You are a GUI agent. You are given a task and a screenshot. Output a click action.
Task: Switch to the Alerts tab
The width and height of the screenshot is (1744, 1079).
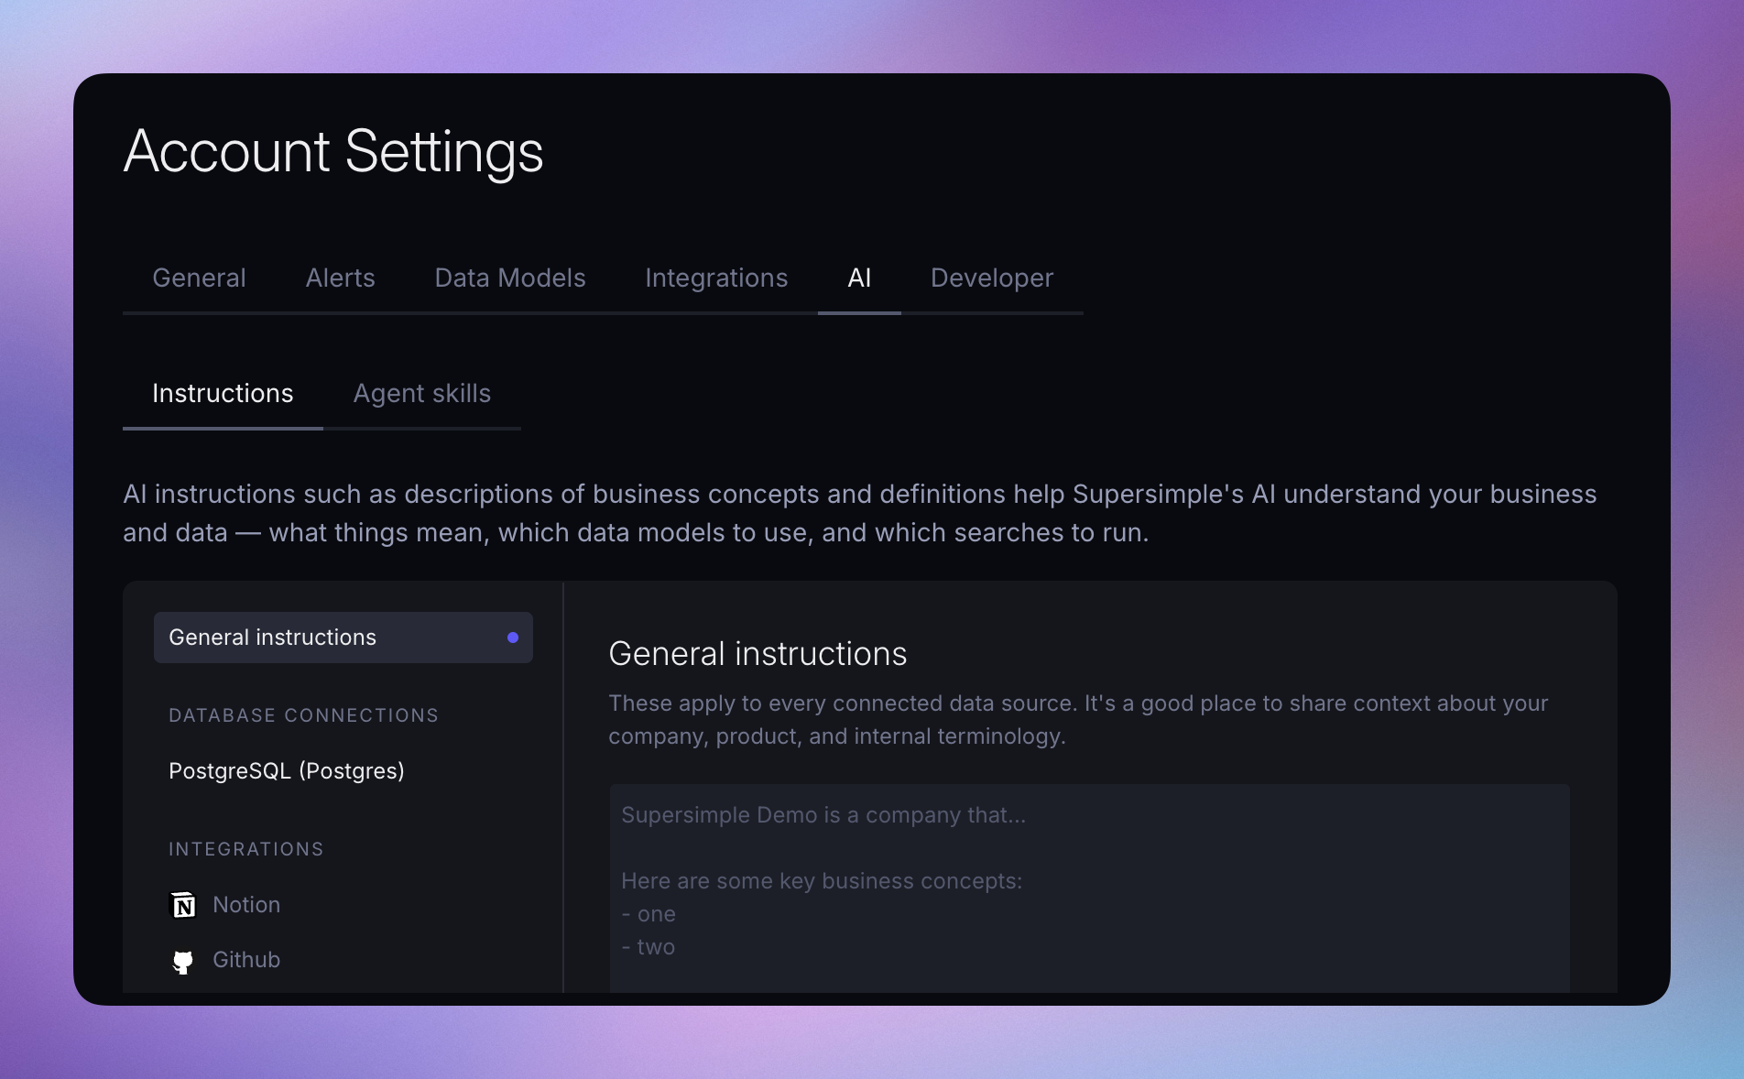click(x=341, y=278)
